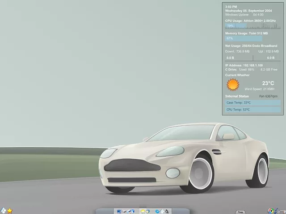Click the '3:03 PM' clock text
The height and width of the screenshot is (214, 286).
click(231, 7)
